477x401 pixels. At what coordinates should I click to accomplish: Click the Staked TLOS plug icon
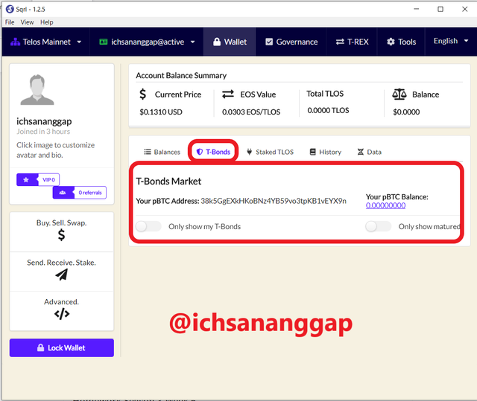coord(249,152)
